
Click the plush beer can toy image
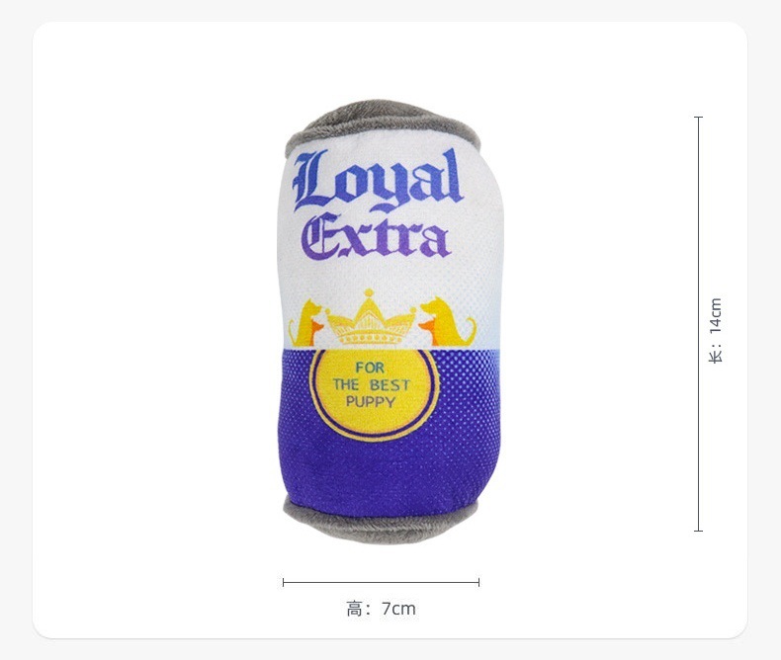[x=390, y=321]
